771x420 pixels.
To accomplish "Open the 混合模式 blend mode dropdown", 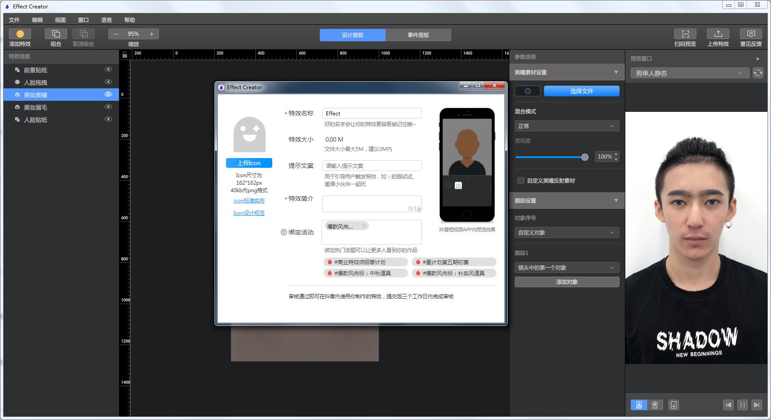I will pos(567,126).
